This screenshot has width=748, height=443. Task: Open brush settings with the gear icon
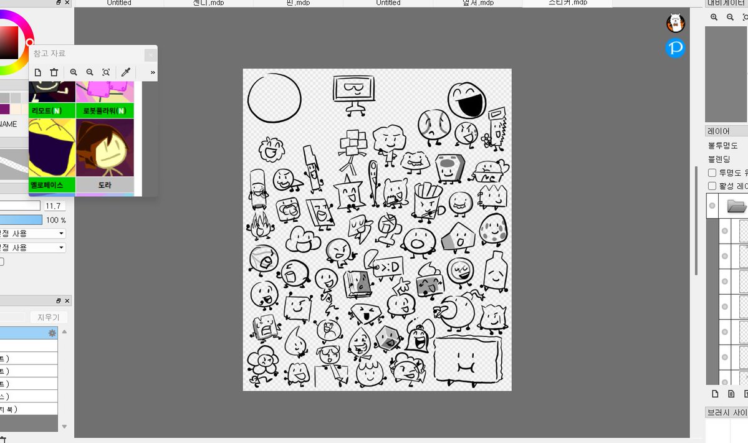(x=52, y=333)
